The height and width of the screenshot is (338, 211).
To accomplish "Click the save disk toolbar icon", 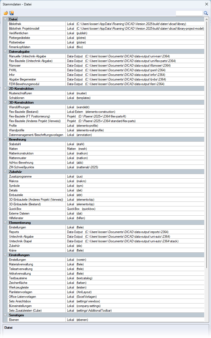I will (x=11, y=13).
